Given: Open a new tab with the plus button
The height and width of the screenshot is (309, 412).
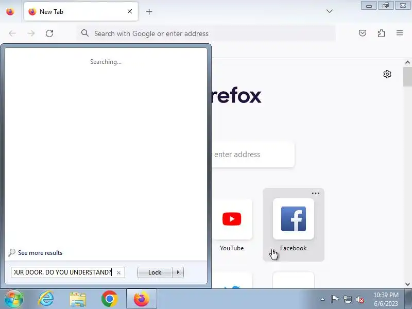Looking at the screenshot, I should tap(149, 11).
